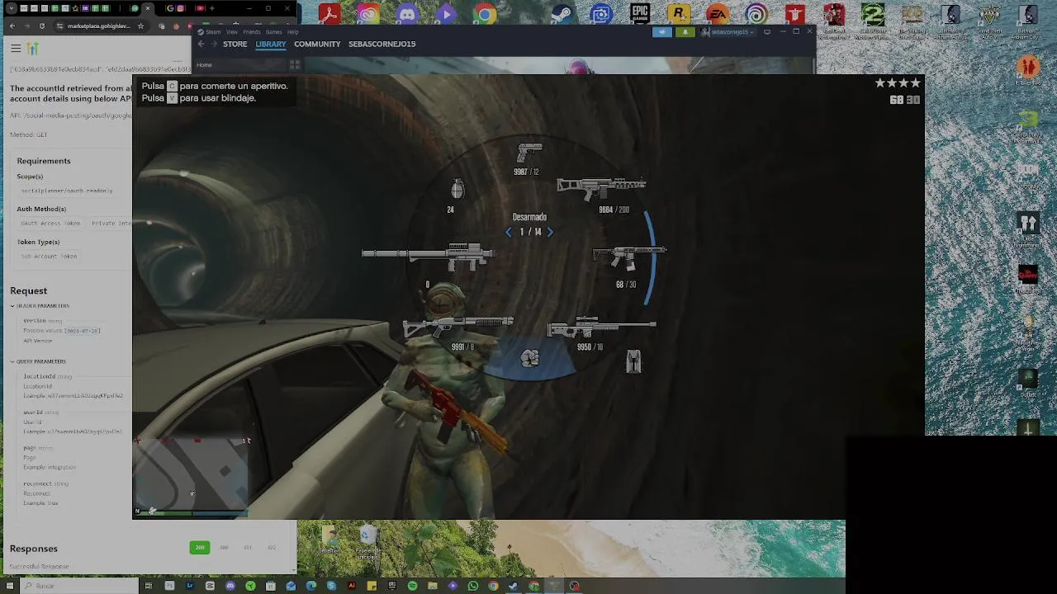1057x594 pixels.
Task: Go to next weapon with right arrow
Action: pyautogui.click(x=550, y=233)
